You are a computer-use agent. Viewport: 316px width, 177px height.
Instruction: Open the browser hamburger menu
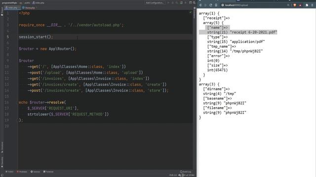pos(312,5)
